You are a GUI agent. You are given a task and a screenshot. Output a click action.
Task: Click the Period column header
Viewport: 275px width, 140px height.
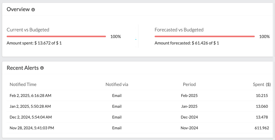coord(189,84)
